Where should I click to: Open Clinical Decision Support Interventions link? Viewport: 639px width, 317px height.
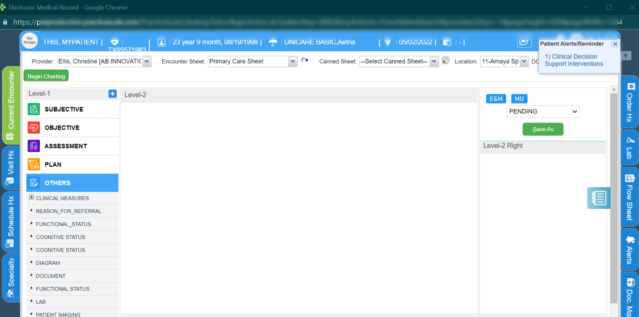[x=574, y=60]
